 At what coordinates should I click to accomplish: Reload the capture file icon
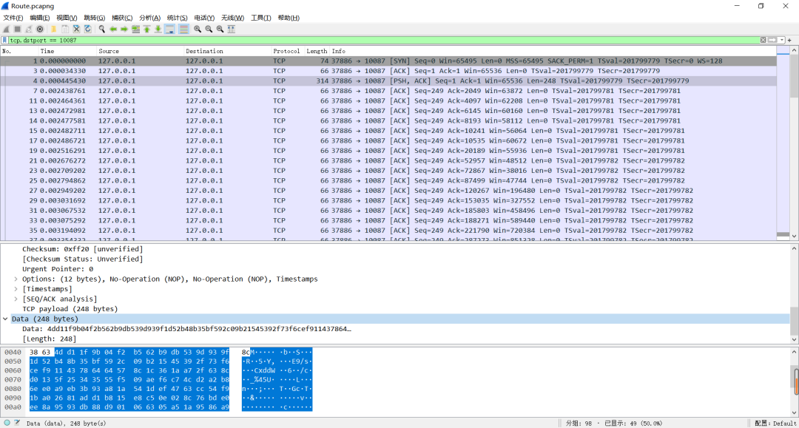click(87, 29)
